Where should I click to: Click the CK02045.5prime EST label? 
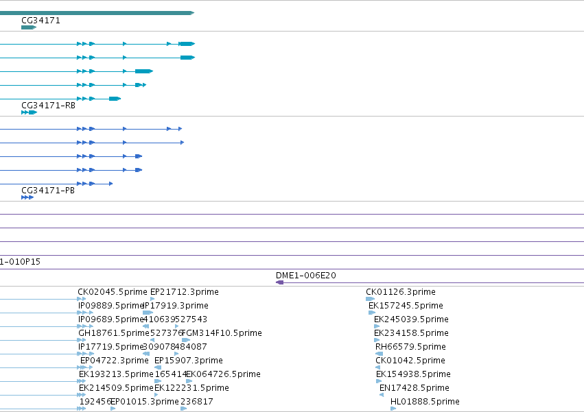click(113, 292)
